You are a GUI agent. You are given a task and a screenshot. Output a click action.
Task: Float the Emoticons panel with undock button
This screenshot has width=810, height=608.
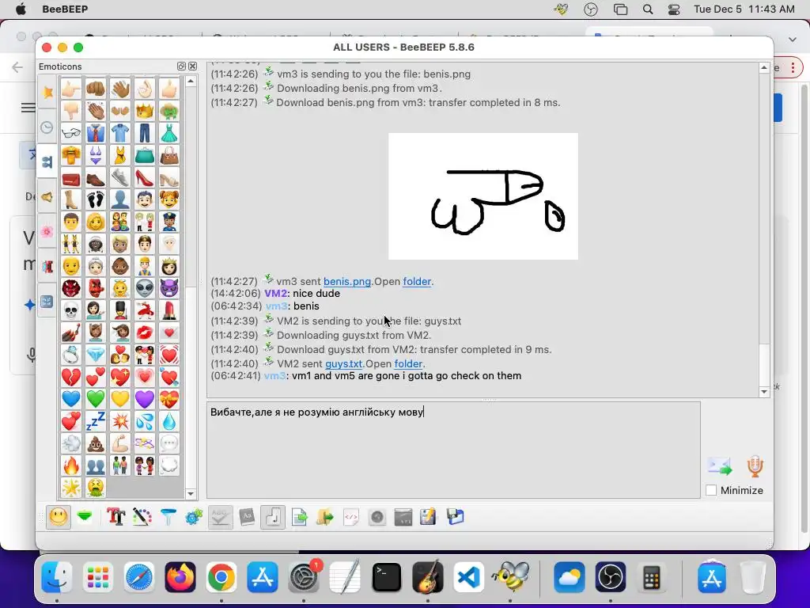tap(181, 66)
